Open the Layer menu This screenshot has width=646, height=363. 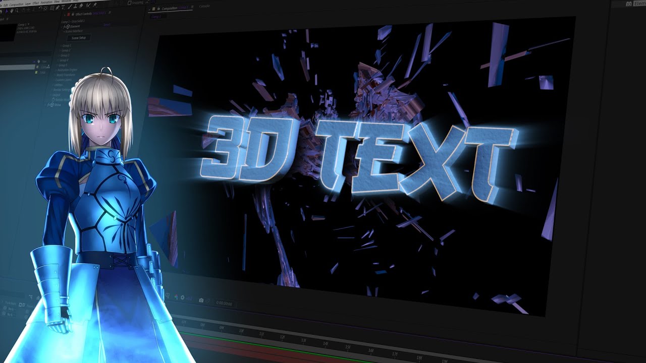28,4
